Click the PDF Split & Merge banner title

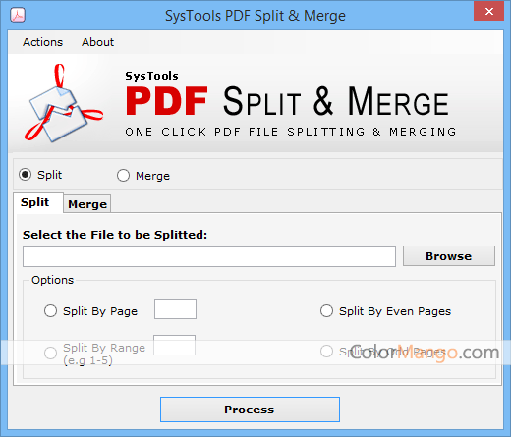287,101
